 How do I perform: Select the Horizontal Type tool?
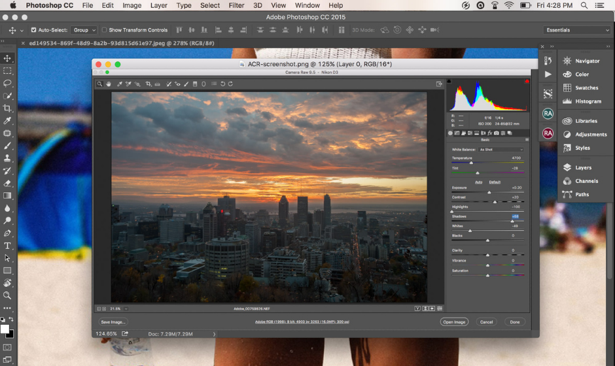7,246
